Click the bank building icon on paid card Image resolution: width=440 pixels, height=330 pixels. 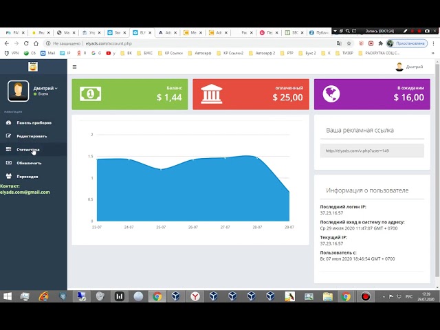click(x=212, y=94)
